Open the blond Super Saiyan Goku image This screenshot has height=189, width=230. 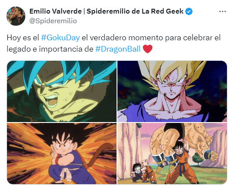click(x=172, y=91)
